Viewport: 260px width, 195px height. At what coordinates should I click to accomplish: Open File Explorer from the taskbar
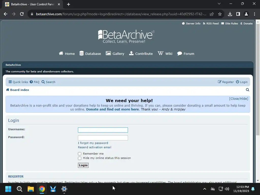[31, 189]
